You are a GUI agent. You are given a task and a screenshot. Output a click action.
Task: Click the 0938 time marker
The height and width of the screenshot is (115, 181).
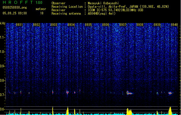140,25
